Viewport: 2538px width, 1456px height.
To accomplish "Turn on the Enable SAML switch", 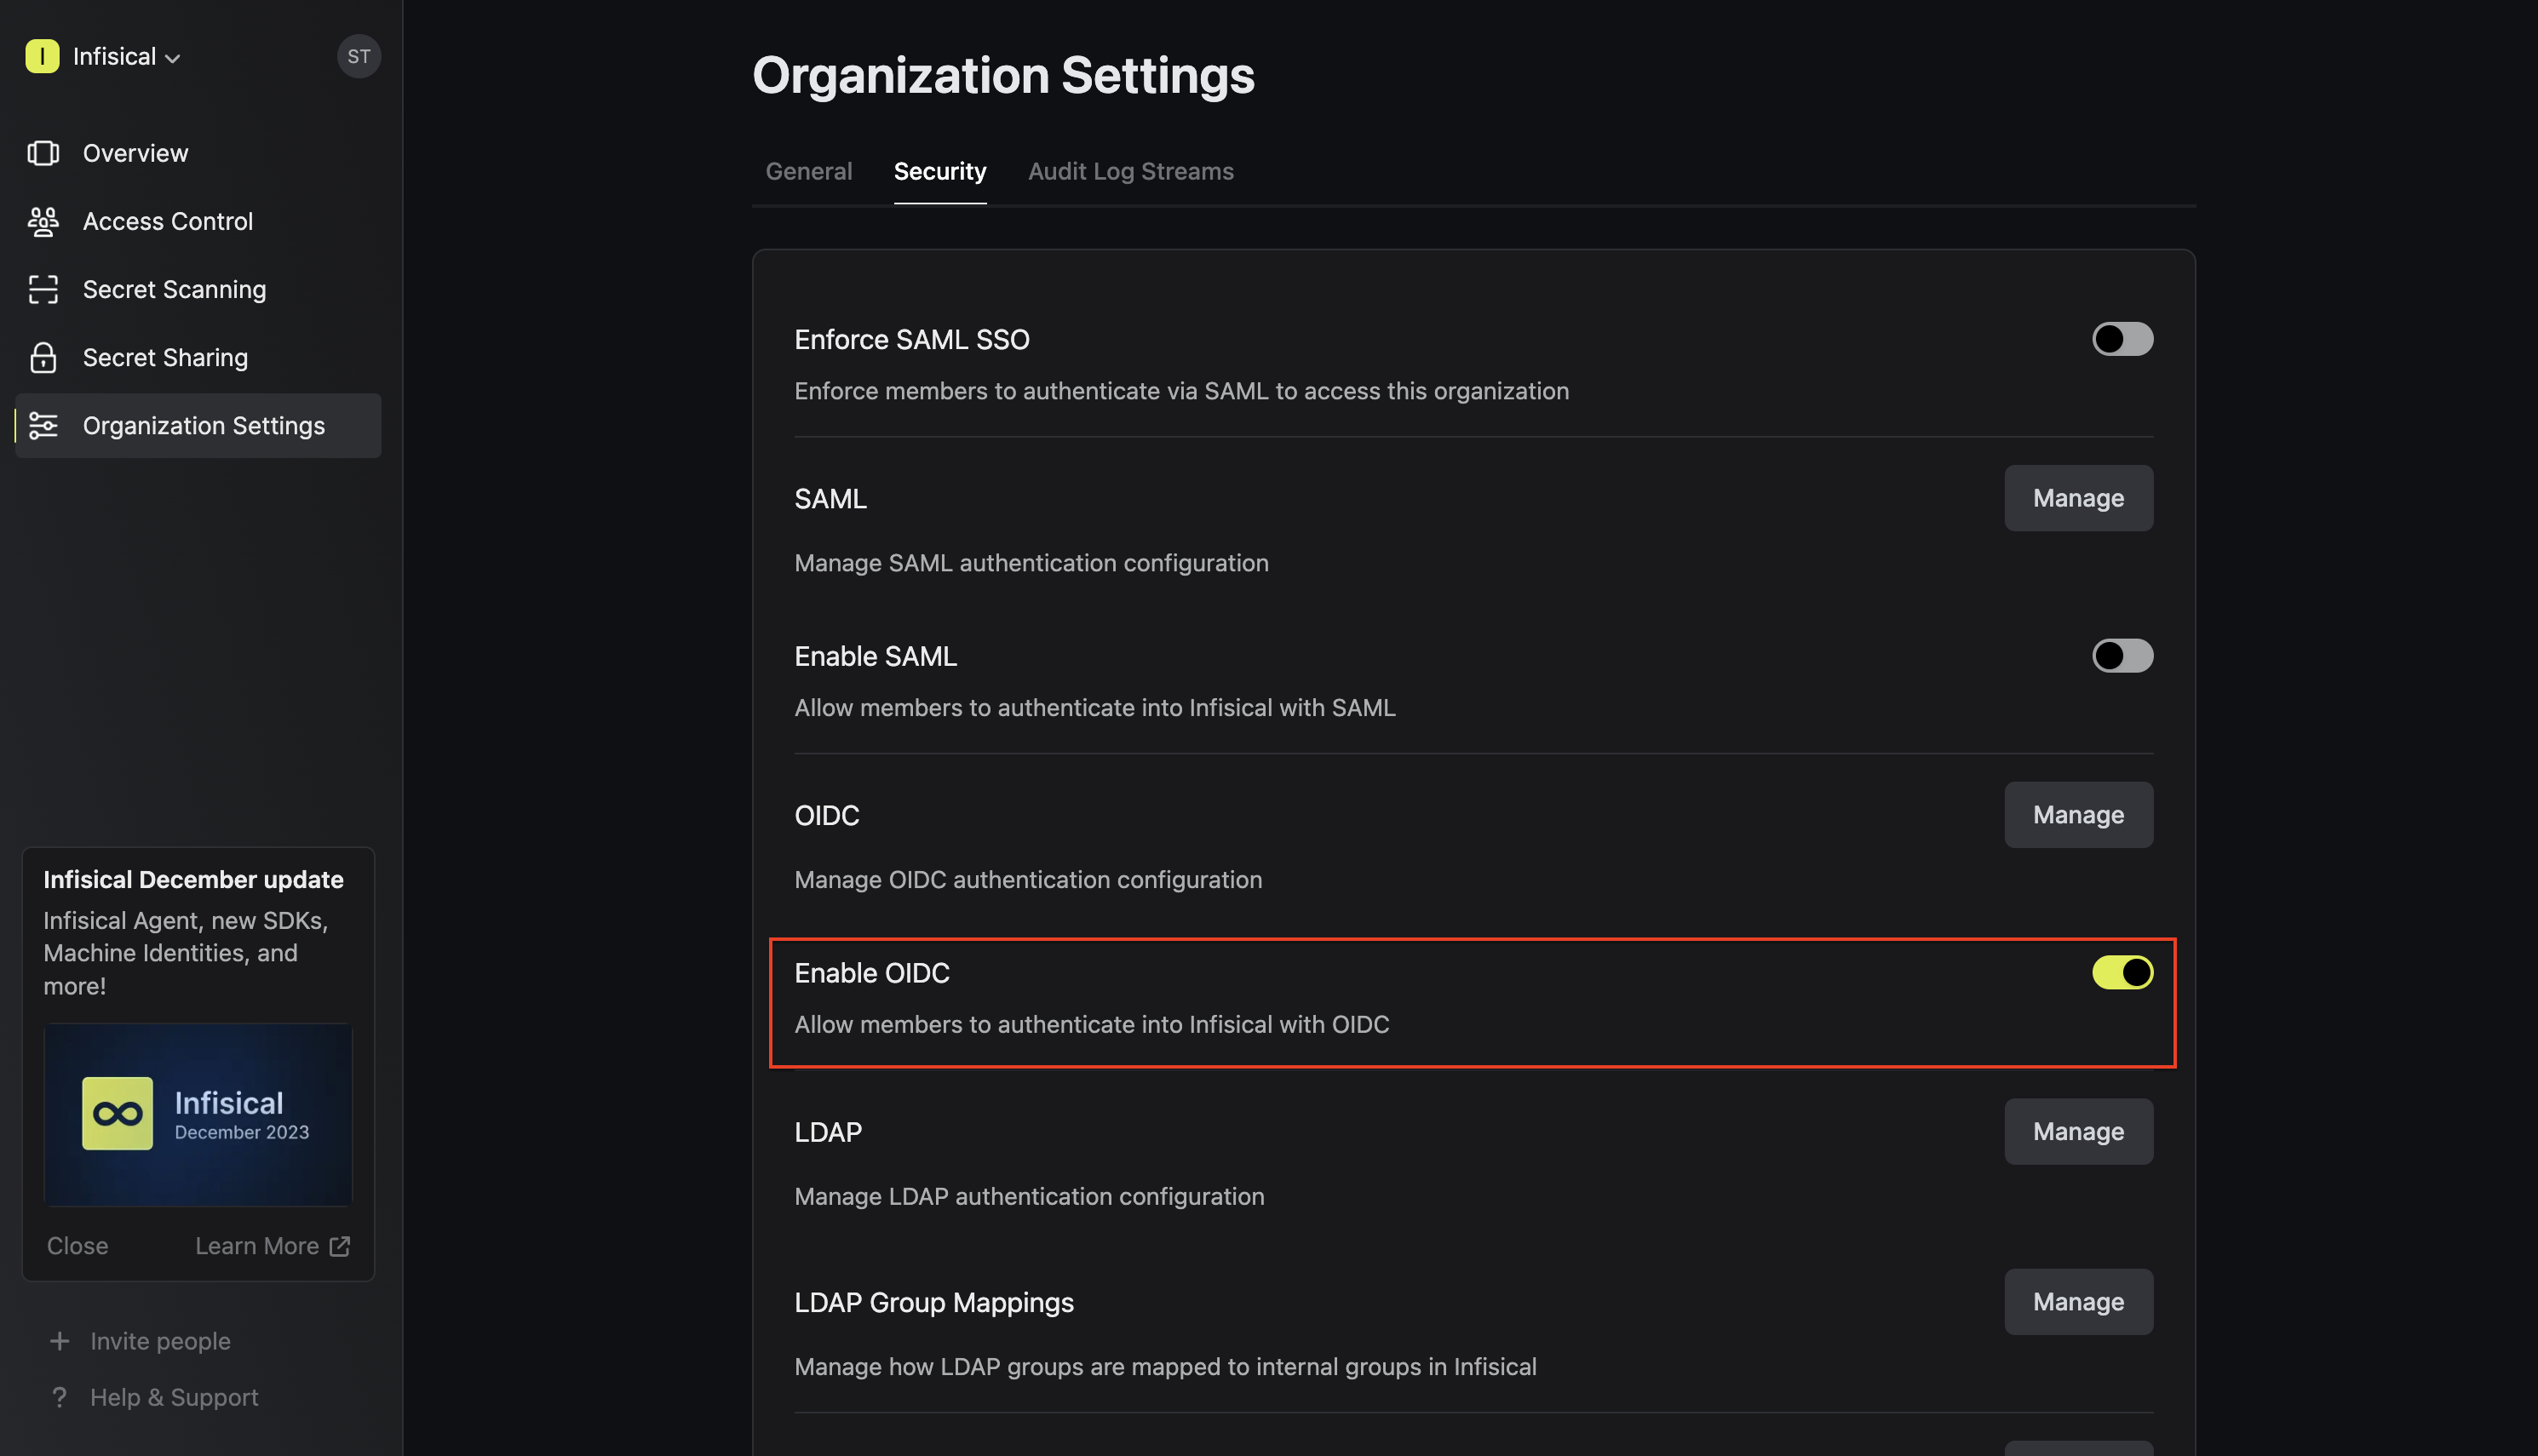I will tap(2122, 655).
